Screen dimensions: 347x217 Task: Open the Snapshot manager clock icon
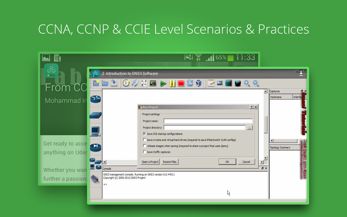click(126, 83)
